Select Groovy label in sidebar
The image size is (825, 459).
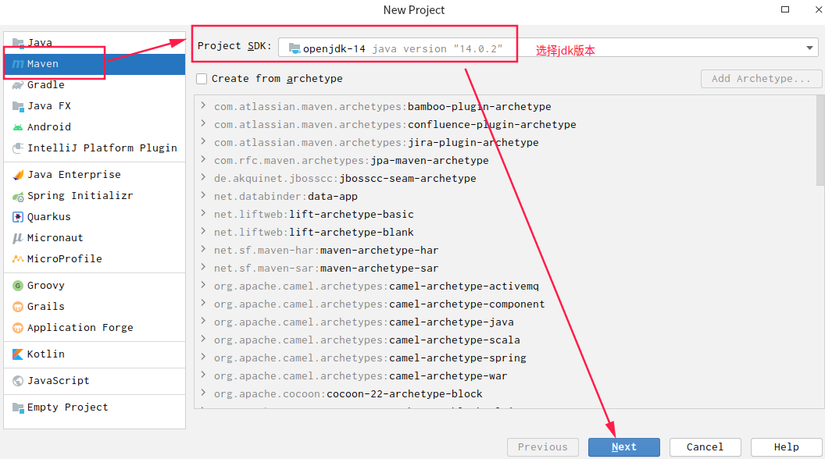pos(46,286)
